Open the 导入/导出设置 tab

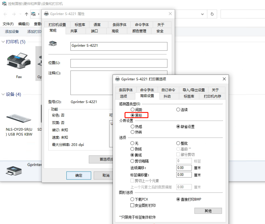coord(193,90)
